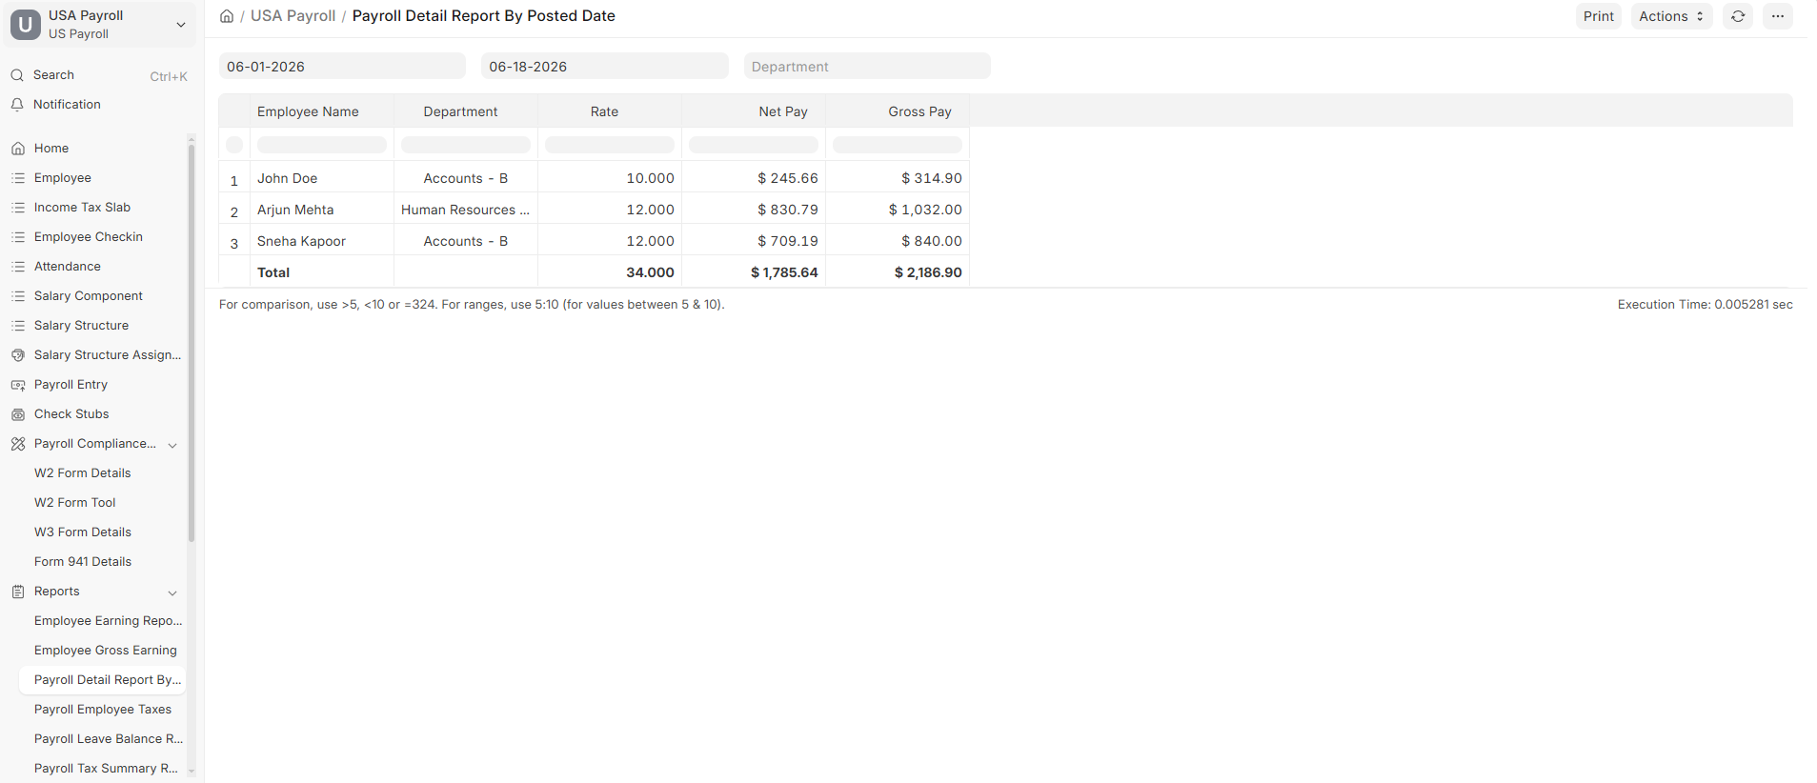This screenshot has width=1817, height=783.
Task: Click the USA Payroll workspace logo
Action: [x=26, y=25]
